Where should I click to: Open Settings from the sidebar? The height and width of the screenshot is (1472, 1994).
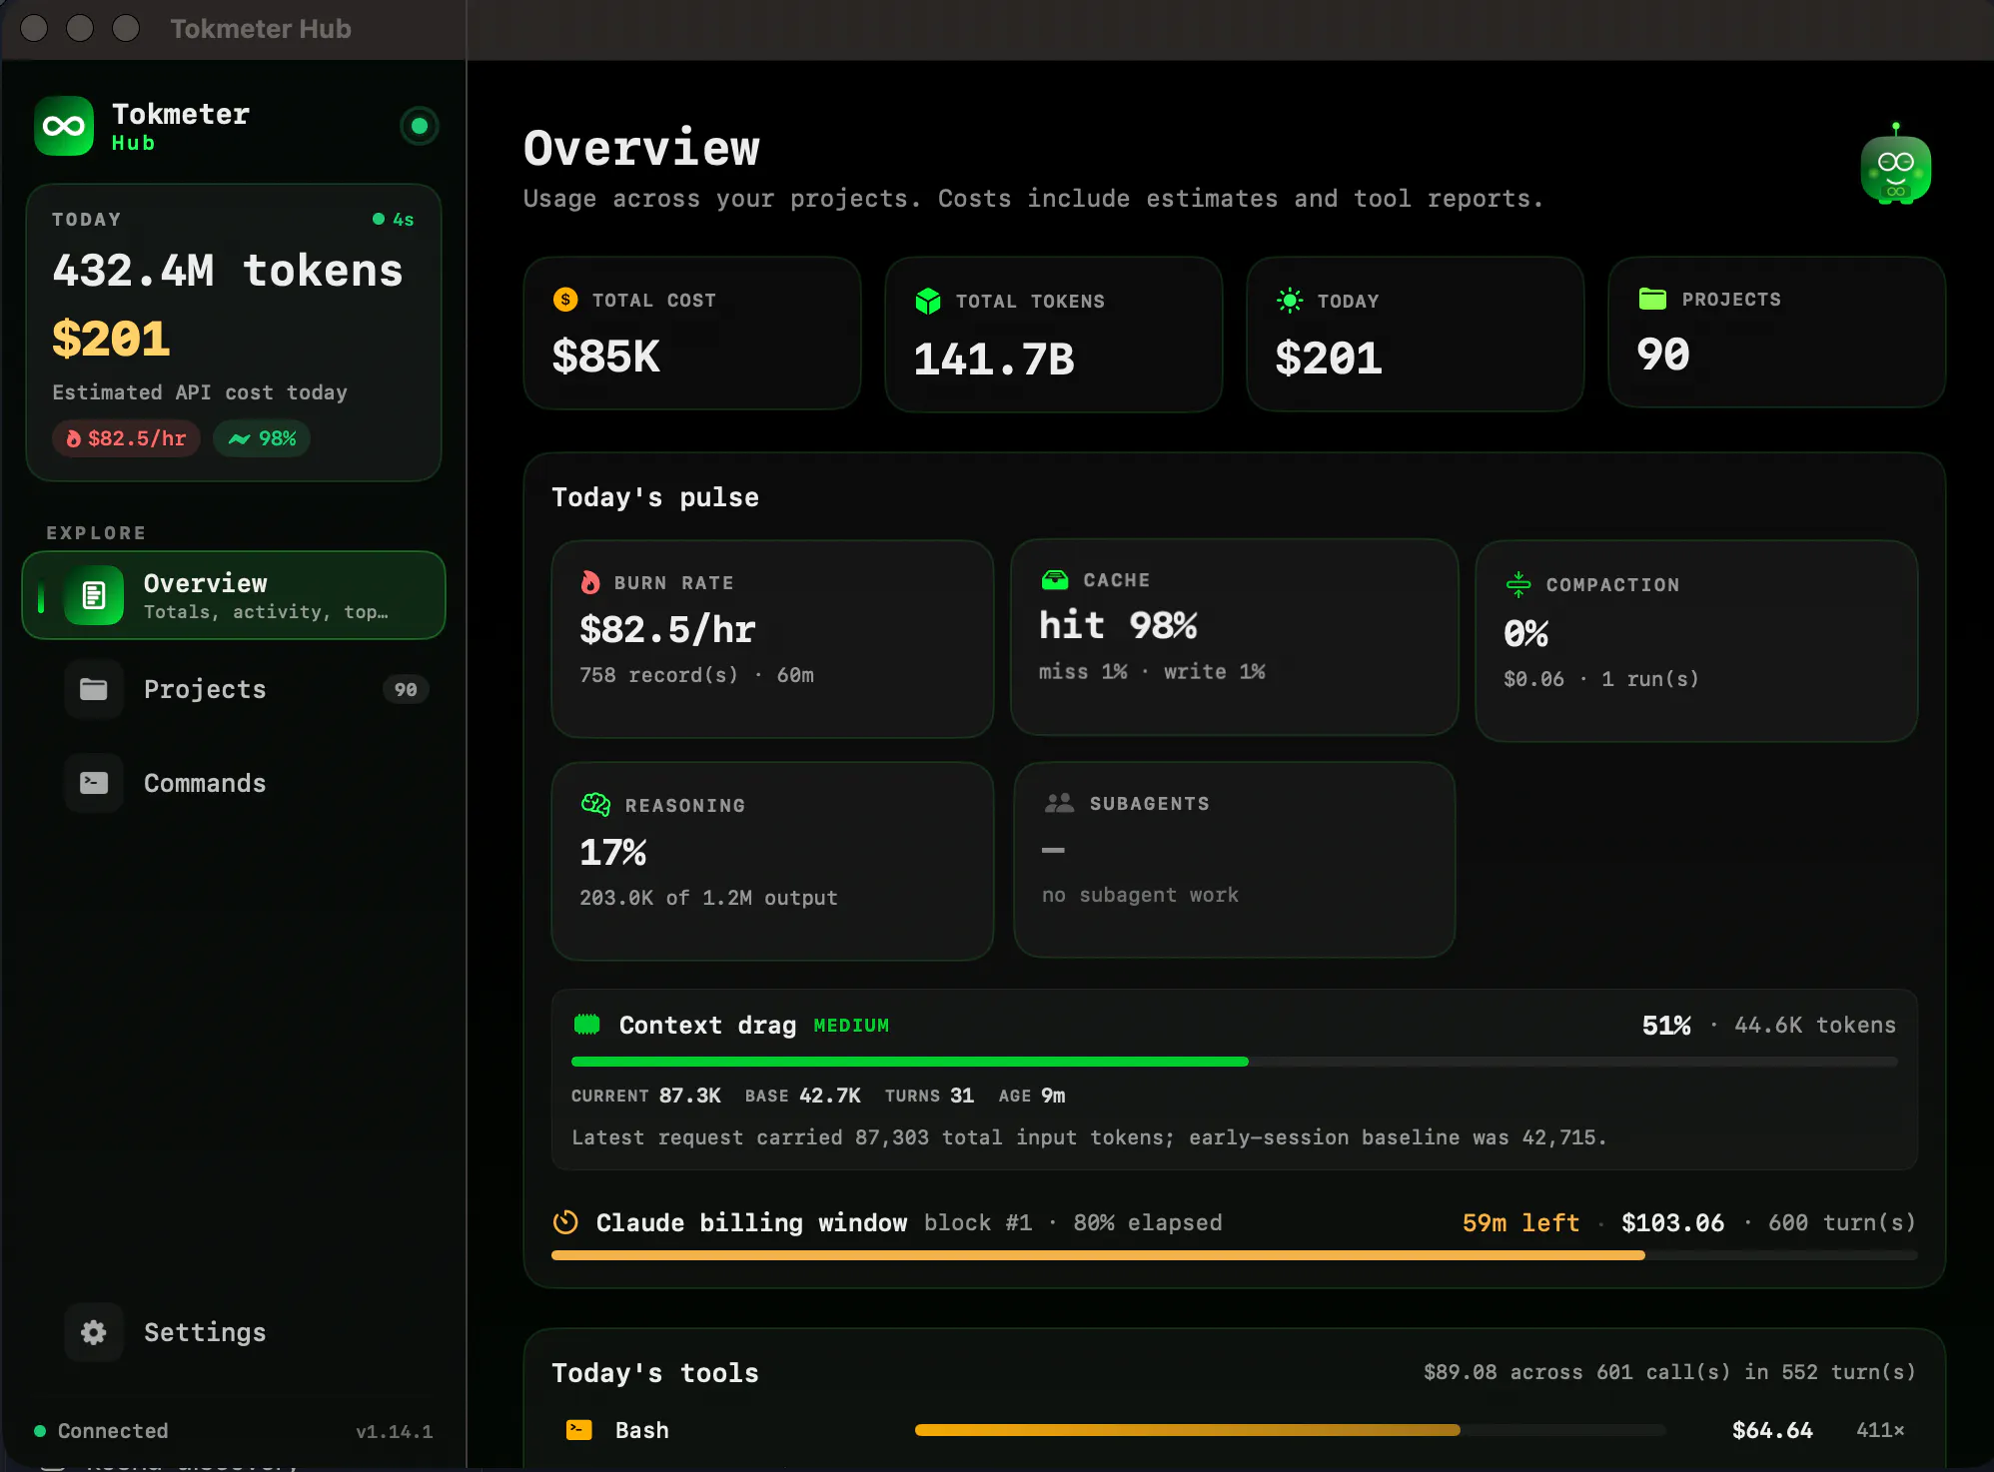(234, 1332)
